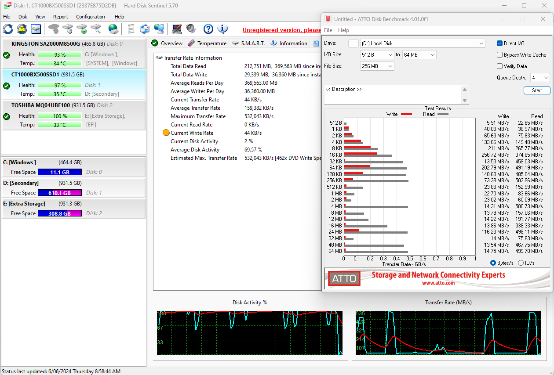Open the Configuration menu
This screenshot has width=554, height=375.
(91, 17)
